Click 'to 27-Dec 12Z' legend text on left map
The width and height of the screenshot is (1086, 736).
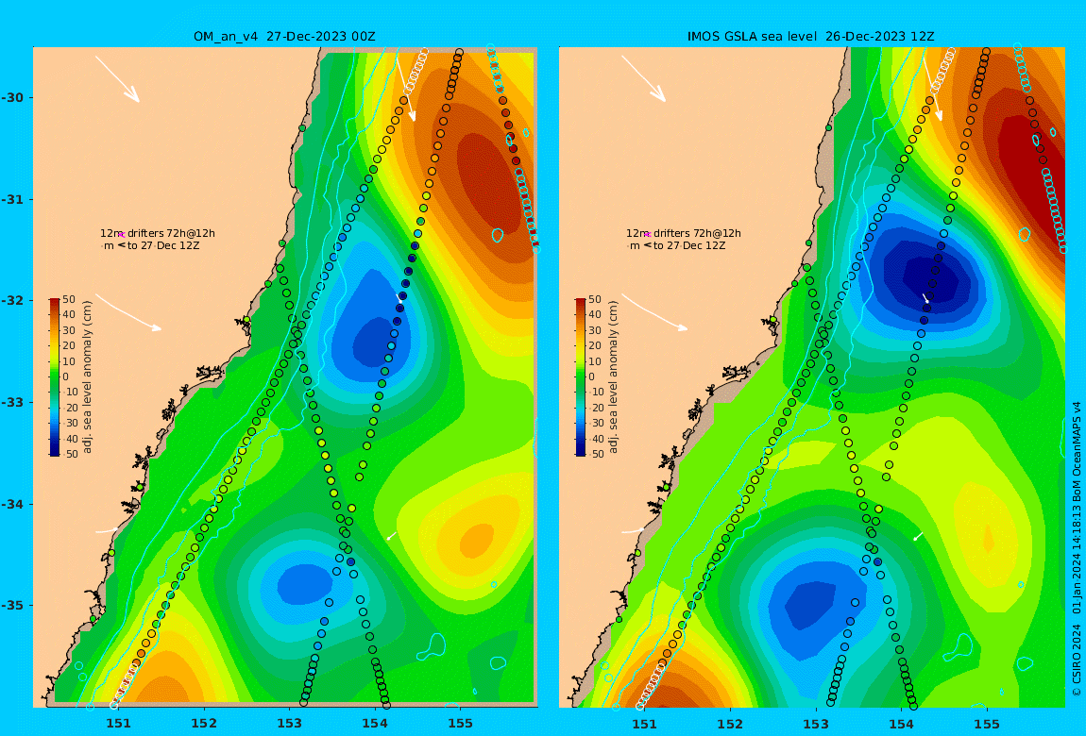coord(163,245)
